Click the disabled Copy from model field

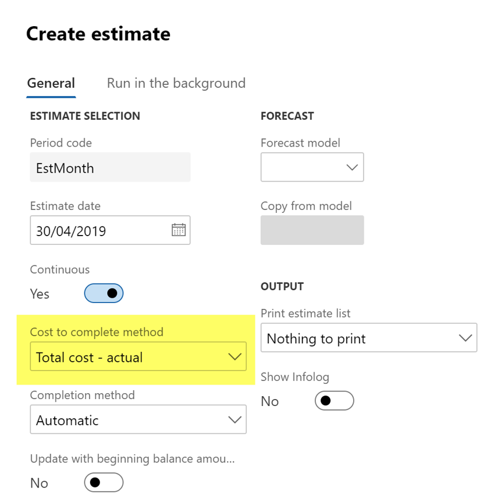point(312,230)
